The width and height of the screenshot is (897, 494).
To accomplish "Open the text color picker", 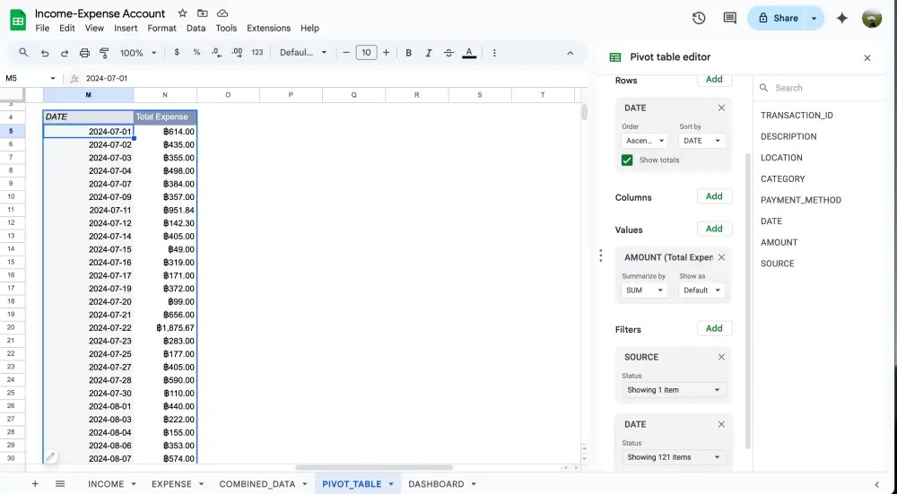I will [x=468, y=53].
